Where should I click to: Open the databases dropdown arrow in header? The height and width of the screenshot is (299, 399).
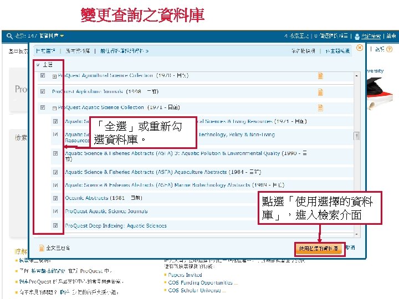click(x=62, y=36)
